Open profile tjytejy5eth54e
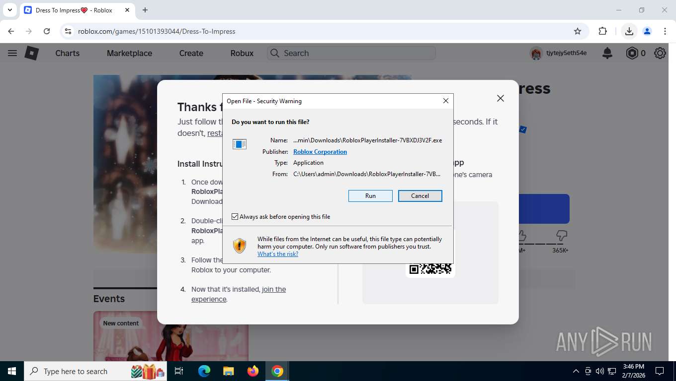676x381 pixels. pos(559,53)
